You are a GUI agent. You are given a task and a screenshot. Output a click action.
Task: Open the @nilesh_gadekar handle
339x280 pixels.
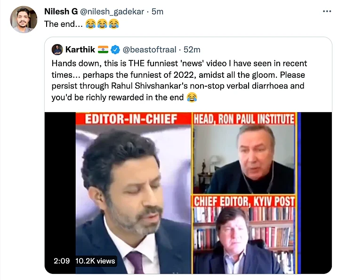(113, 11)
